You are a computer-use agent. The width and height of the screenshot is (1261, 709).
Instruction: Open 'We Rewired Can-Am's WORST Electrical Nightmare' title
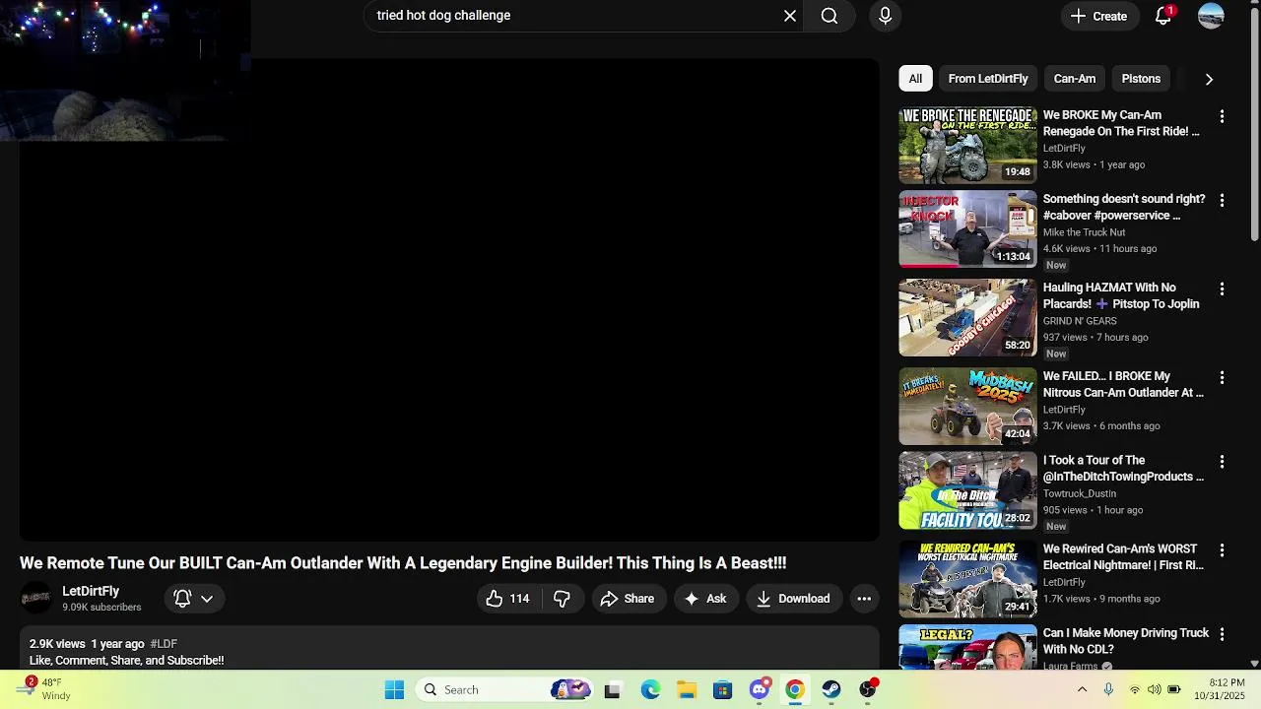1123,556
